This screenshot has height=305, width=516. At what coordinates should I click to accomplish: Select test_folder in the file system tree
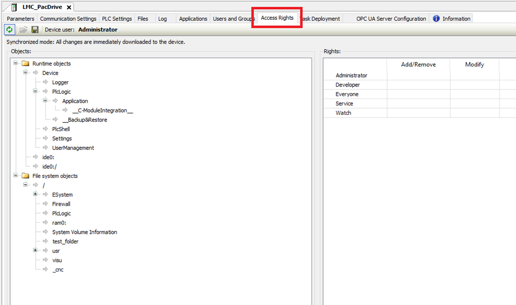(x=65, y=241)
